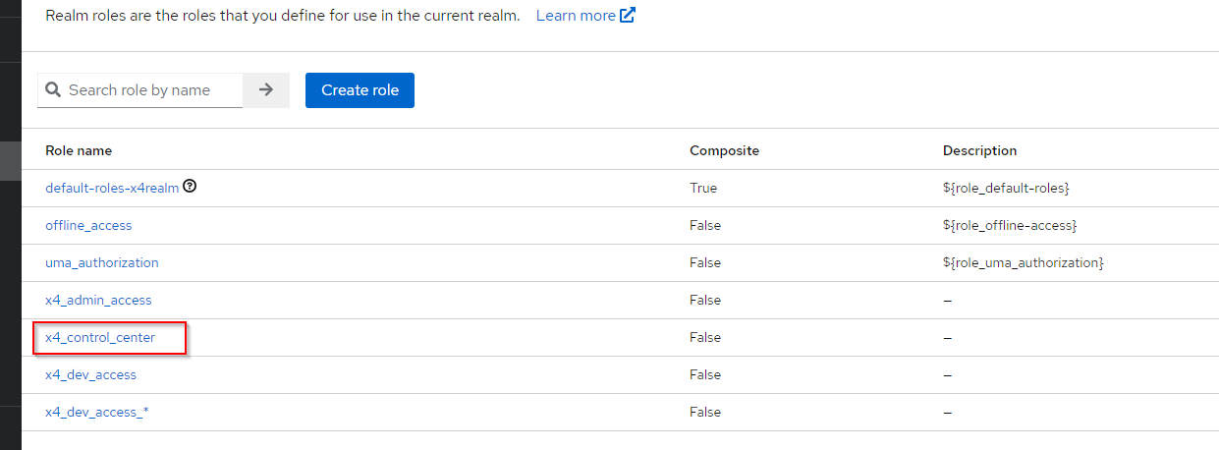The image size is (1219, 450).
Task: Click the magnifier icon in the search box
Action: [53, 90]
